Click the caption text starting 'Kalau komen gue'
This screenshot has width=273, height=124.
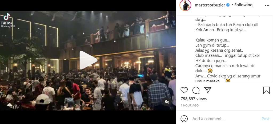(212, 40)
